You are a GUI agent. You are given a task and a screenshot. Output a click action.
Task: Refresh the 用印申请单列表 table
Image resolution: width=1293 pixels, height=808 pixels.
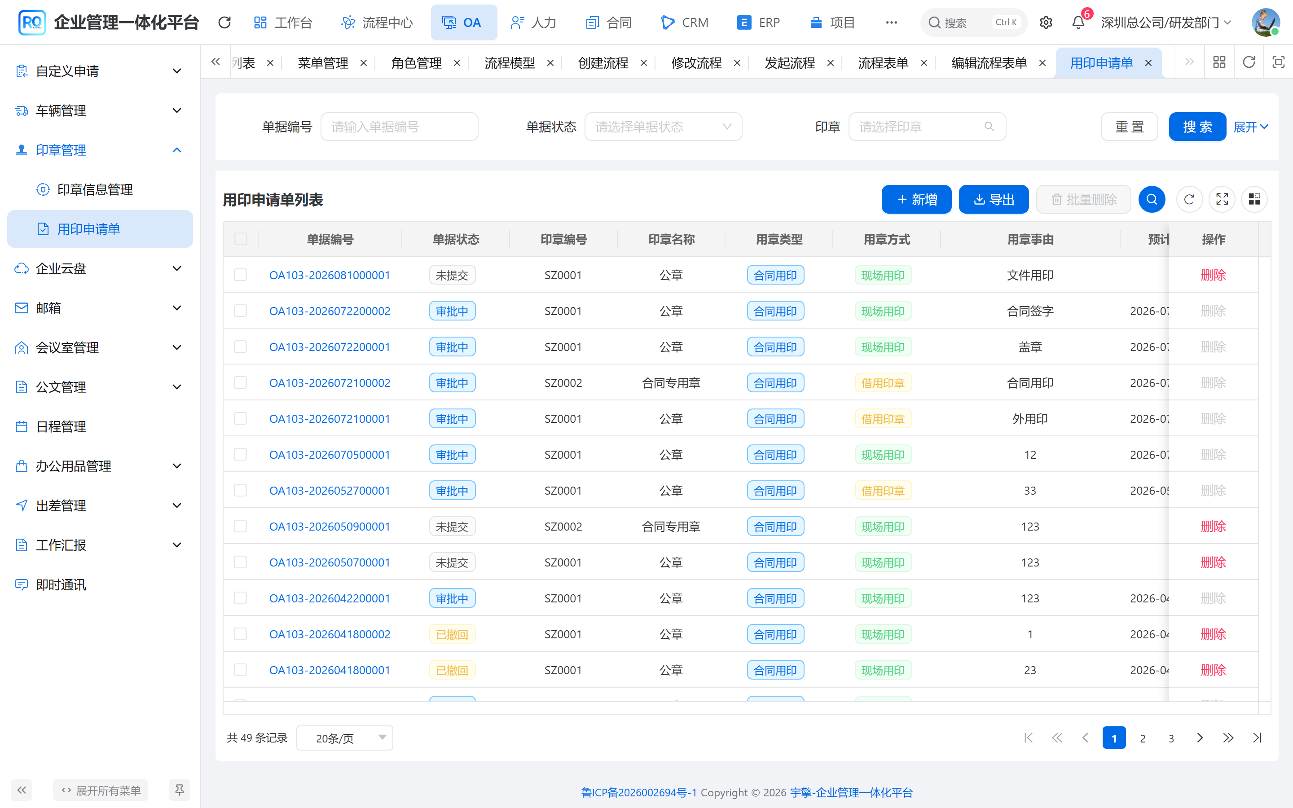click(1189, 199)
